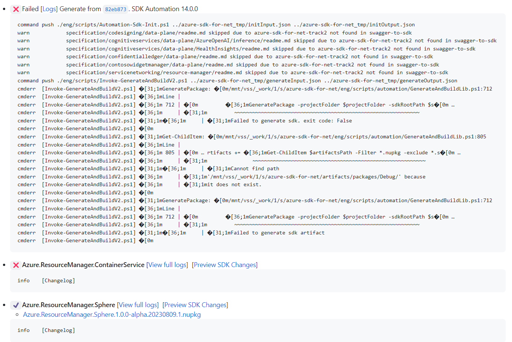Viewport: 512px width, 342px height.
Task: Click the bullet marker before the Failed entry
Action: click(x=4, y=9)
